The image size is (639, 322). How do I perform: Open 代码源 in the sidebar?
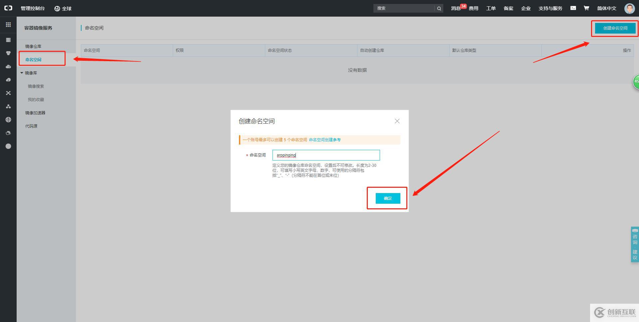click(x=31, y=126)
